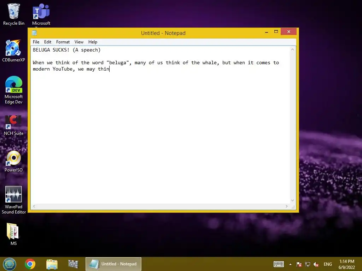Viewport: 362px width, 271px height.
Task: Open Notepad's Edit menu
Action: point(48,42)
